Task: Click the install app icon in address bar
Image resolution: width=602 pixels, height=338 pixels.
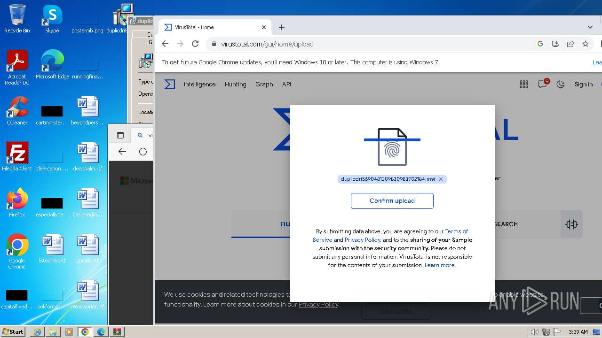Action: [x=555, y=44]
